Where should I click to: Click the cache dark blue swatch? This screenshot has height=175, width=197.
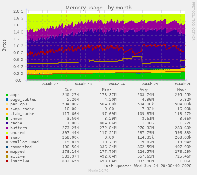[x=7, y=123]
